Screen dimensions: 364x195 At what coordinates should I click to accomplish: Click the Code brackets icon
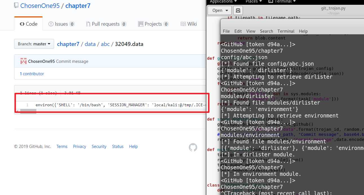[x=22, y=24]
